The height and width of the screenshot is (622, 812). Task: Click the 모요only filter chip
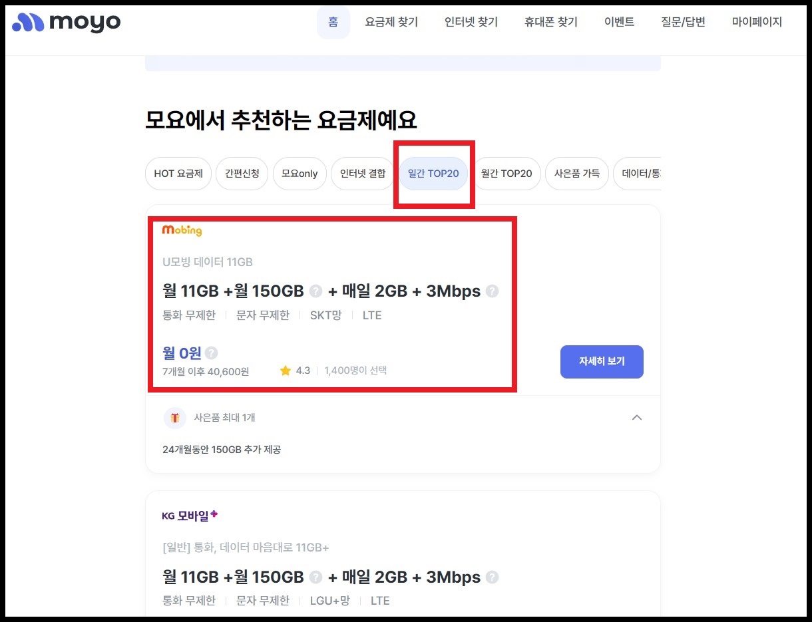[x=299, y=174]
